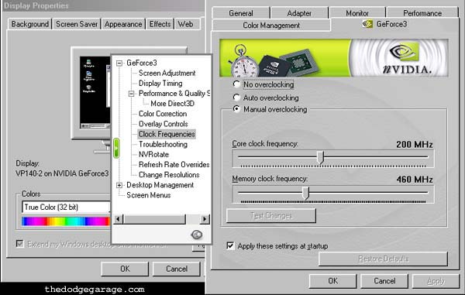Expand the Desktop Management tree node
This screenshot has height=295, width=465.
(119, 185)
